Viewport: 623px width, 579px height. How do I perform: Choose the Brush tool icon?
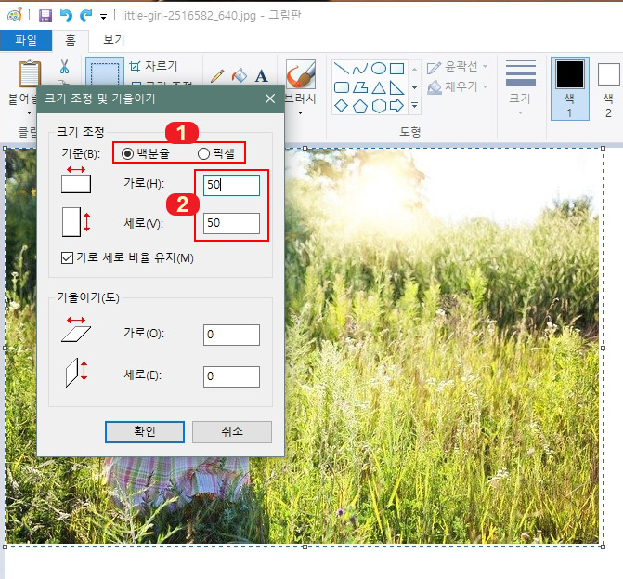coord(301,74)
